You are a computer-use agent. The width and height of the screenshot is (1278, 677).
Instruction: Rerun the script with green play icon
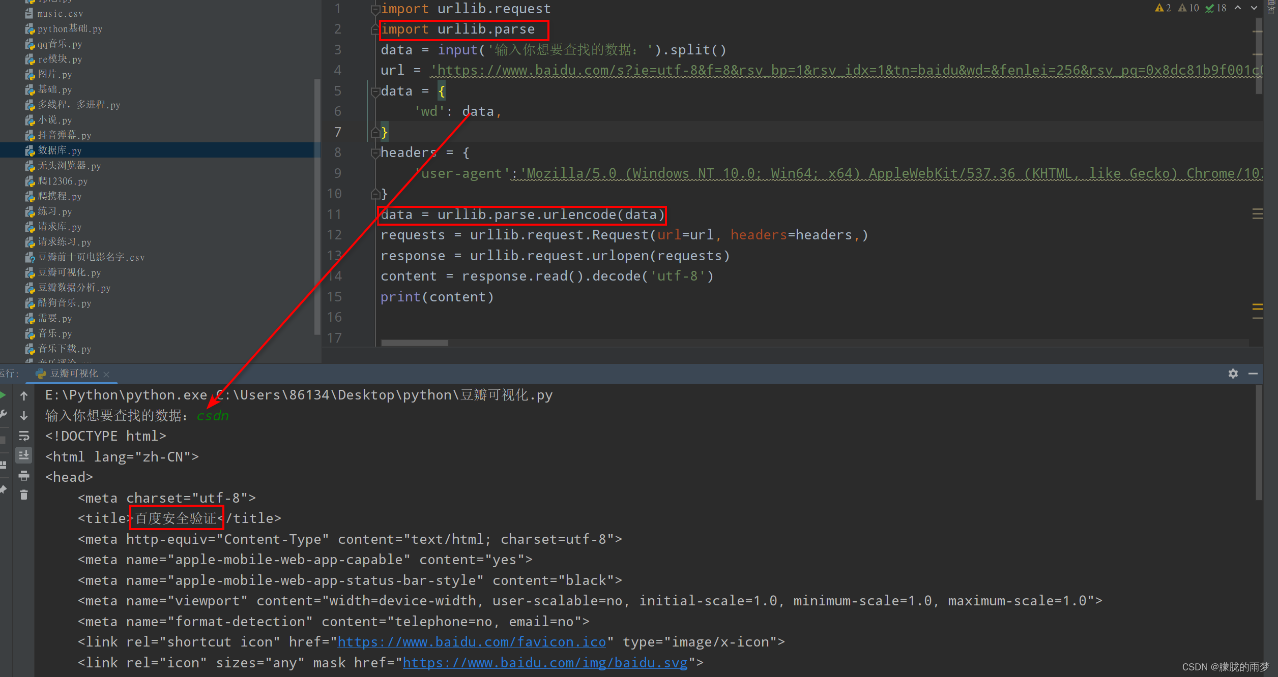point(3,395)
